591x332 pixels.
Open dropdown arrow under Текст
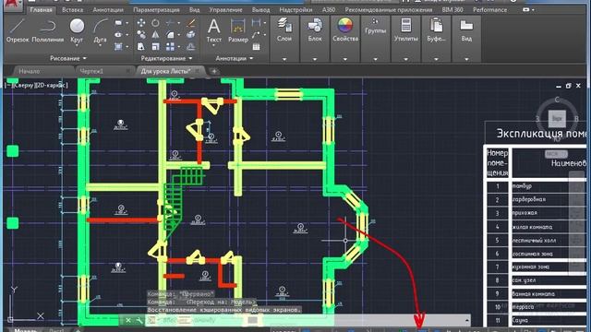point(213,45)
